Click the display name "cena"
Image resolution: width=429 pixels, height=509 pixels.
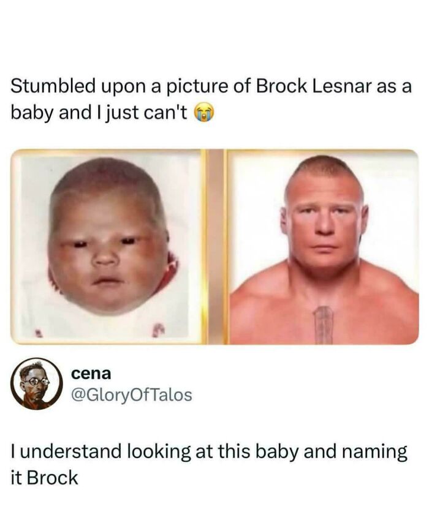[x=91, y=373]
